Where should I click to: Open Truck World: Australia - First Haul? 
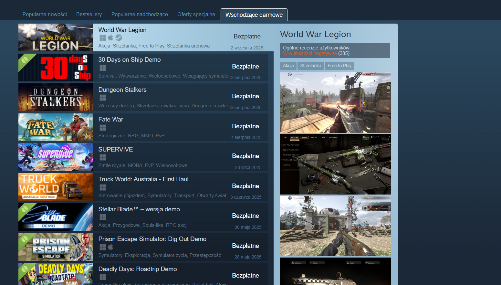143,179
